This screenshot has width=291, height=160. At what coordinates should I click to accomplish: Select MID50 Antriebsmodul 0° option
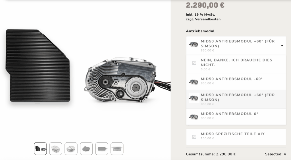tap(236, 117)
